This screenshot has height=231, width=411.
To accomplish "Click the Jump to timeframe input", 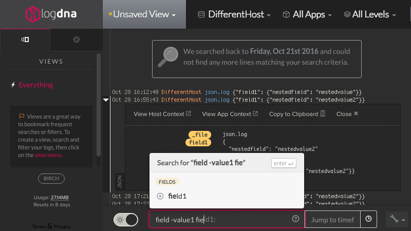I will (332, 220).
